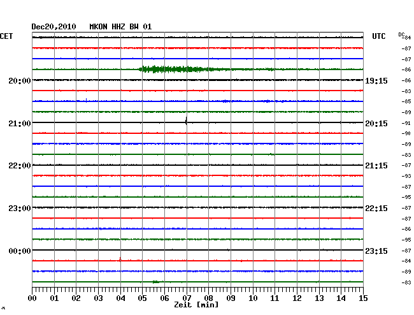Click minute tick label 04 on time axis
This screenshot has width=414, height=315.
[x=120, y=298]
